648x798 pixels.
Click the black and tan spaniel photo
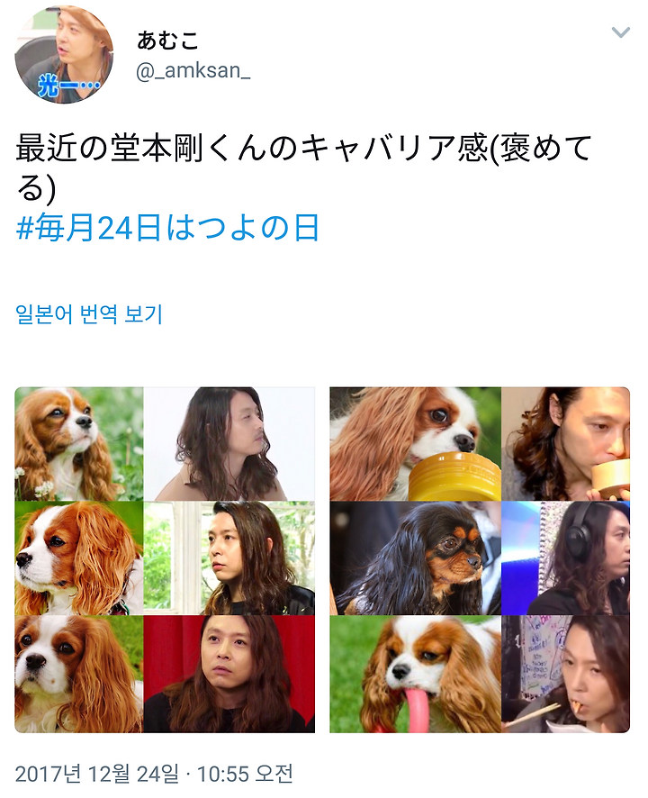tap(415, 558)
